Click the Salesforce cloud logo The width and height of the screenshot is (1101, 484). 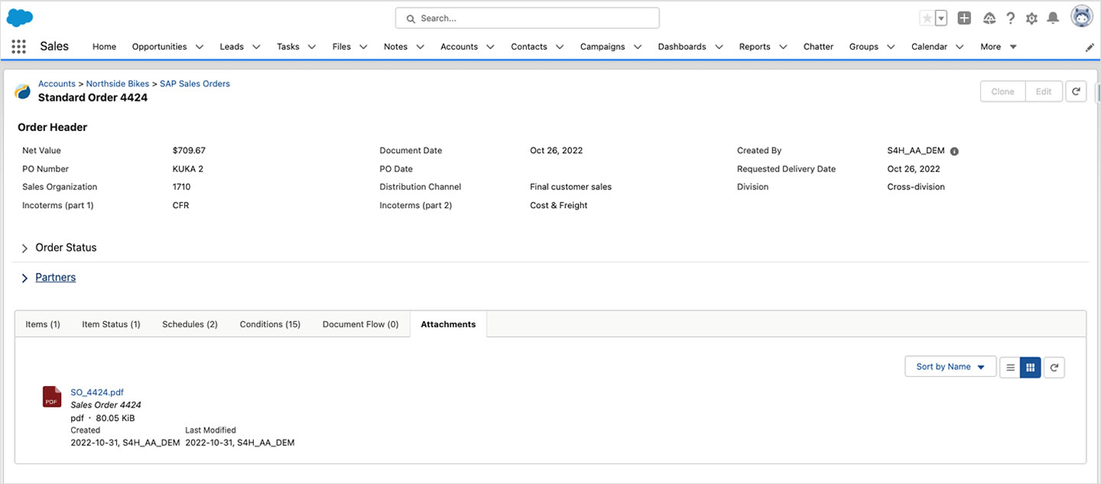tap(19, 18)
